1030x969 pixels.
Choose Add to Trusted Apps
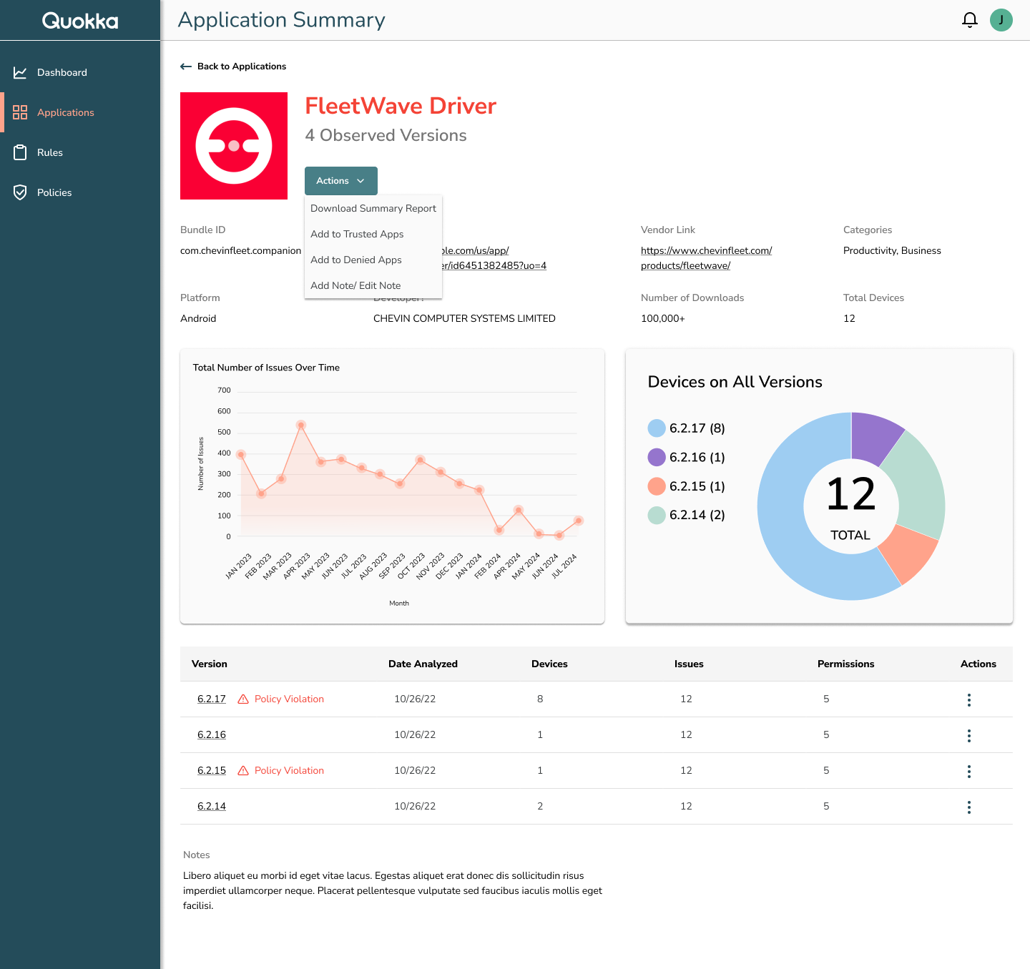click(373, 234)
